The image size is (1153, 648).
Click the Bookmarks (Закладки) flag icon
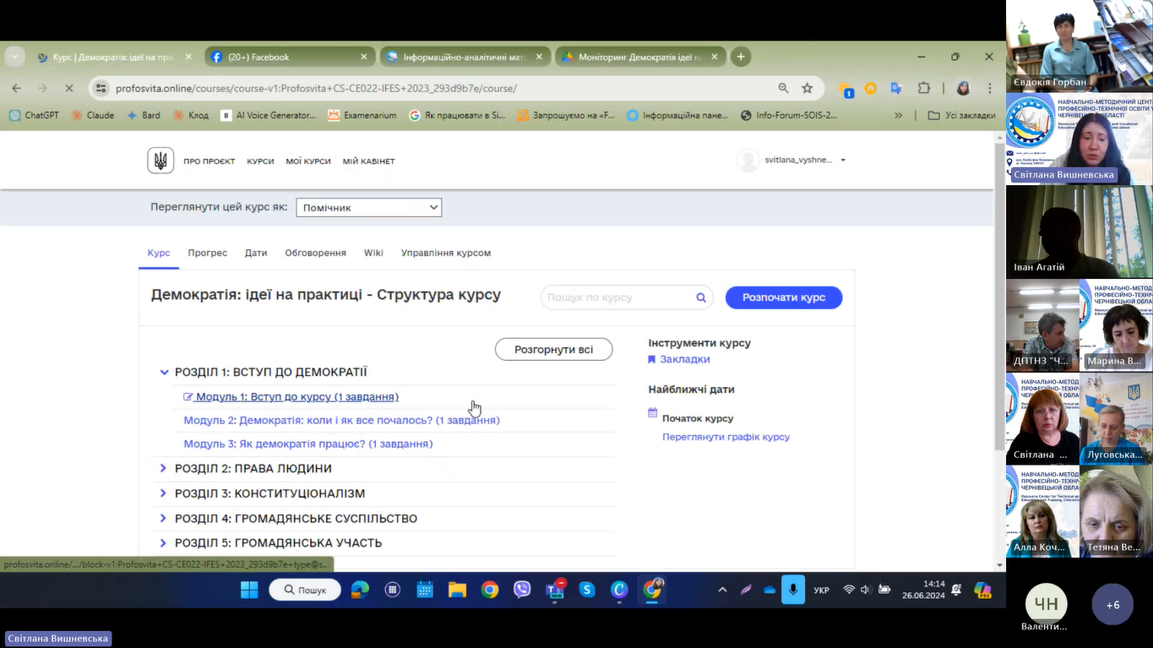pyautogui.click(x=651, y=359)
